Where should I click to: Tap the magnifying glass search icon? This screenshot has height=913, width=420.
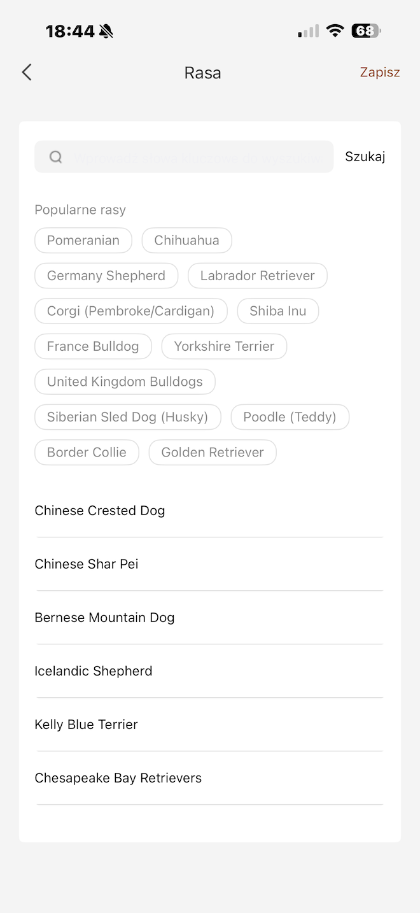(56, 157)
